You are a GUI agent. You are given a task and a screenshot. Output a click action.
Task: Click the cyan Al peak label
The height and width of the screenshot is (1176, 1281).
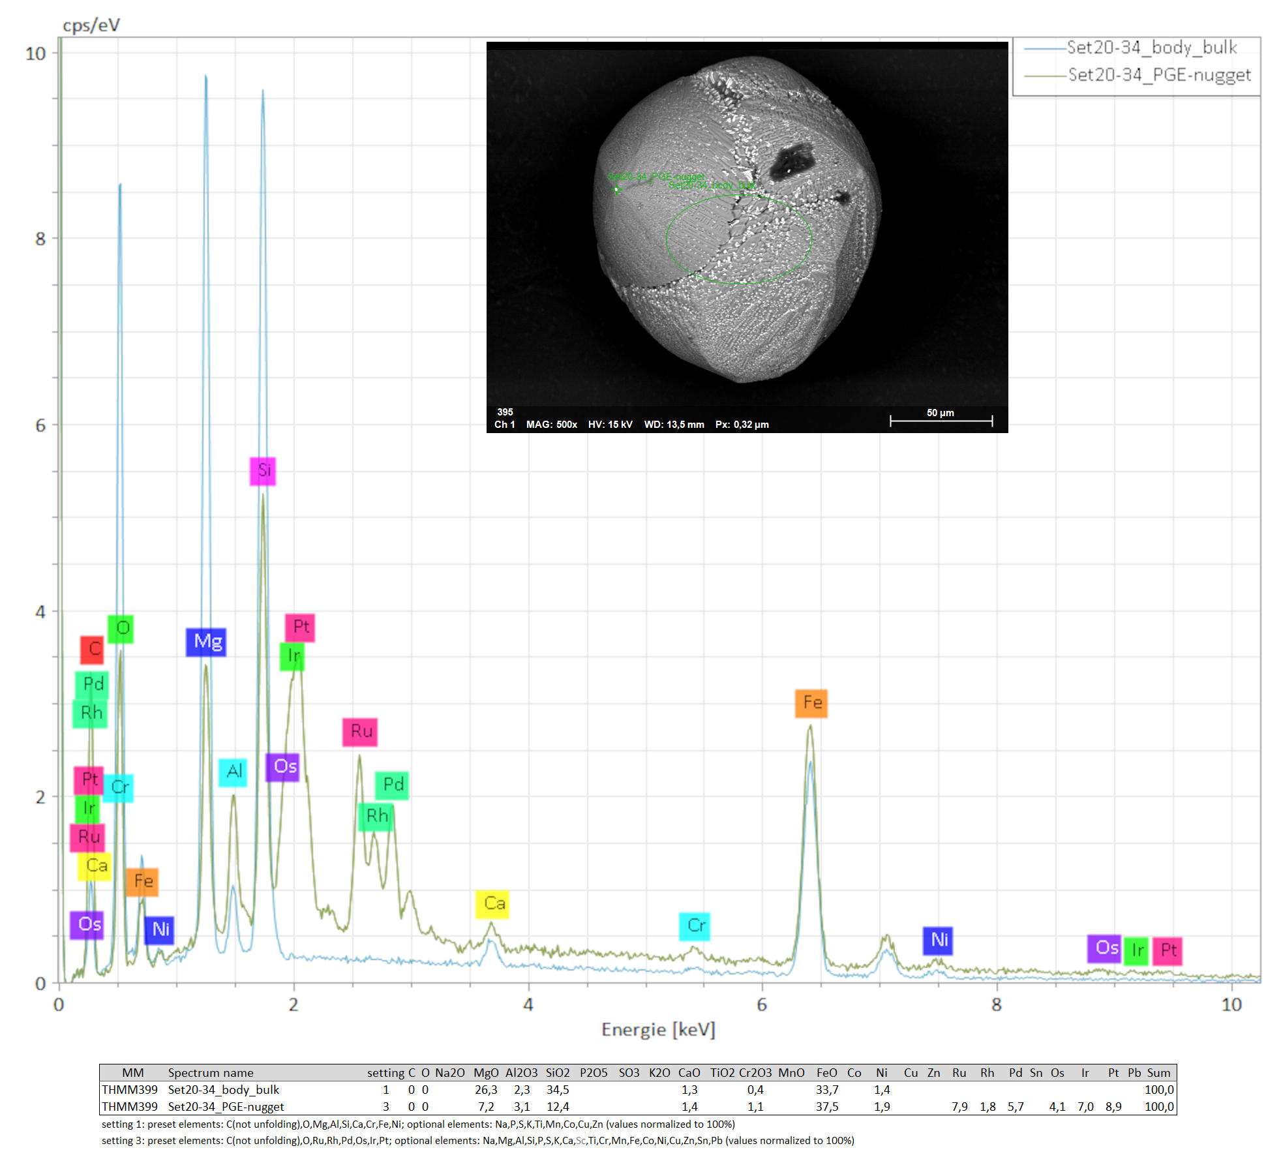[233, 772]
